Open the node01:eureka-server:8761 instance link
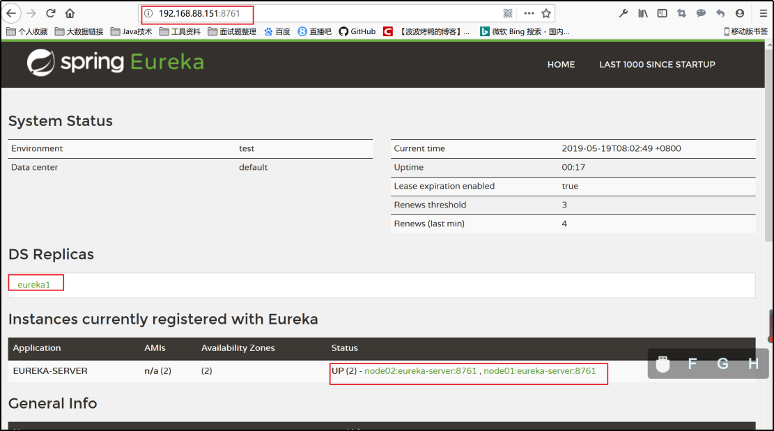The width and height of the screenshot is (774, 431). pos(539,371)
